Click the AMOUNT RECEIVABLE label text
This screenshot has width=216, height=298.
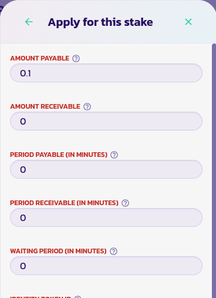[x=45, y=106]
